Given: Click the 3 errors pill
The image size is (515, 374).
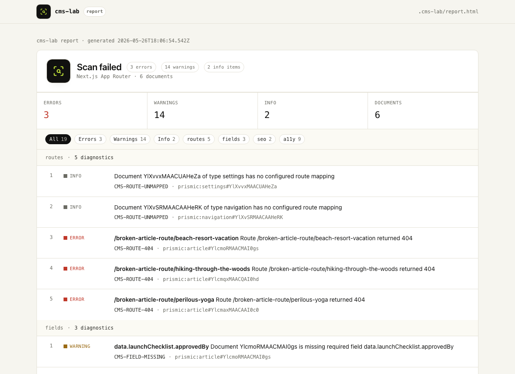Looking at the screenshot, I should point(141,67).
